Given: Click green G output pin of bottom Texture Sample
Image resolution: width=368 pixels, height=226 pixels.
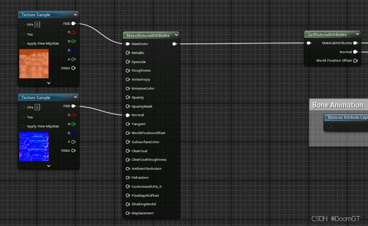Looking at the screenshot, I should [x=73, y=124].
